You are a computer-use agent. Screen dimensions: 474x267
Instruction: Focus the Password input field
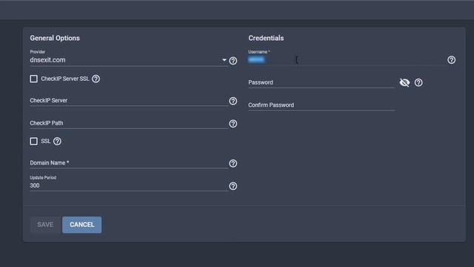pyautogui.click(x=321, y=82)
